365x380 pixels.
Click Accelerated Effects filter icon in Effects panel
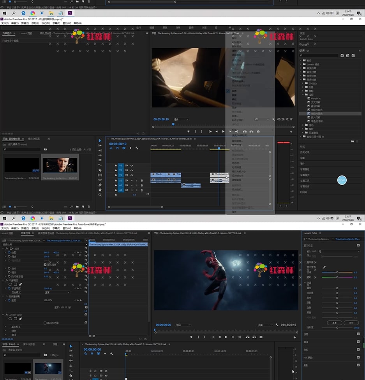click(x=342, y=56)
